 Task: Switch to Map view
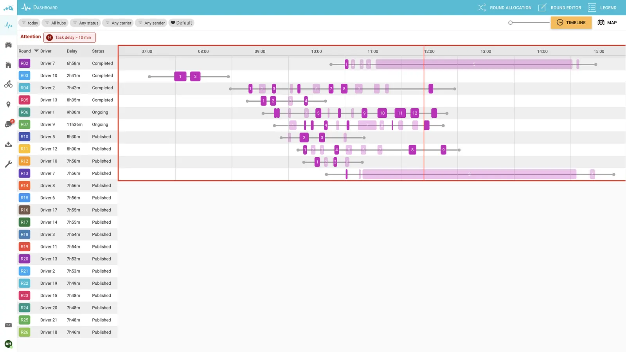pos(607,23)
